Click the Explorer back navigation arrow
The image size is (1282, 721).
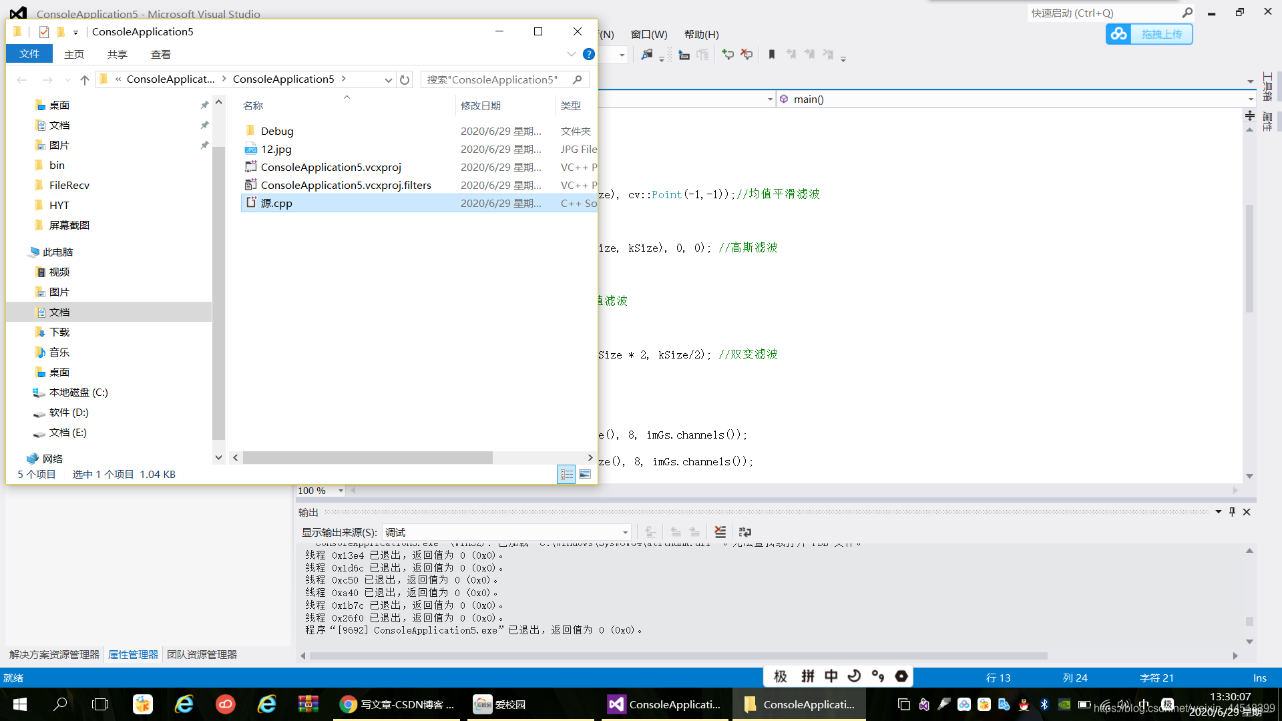coord(22,79)
